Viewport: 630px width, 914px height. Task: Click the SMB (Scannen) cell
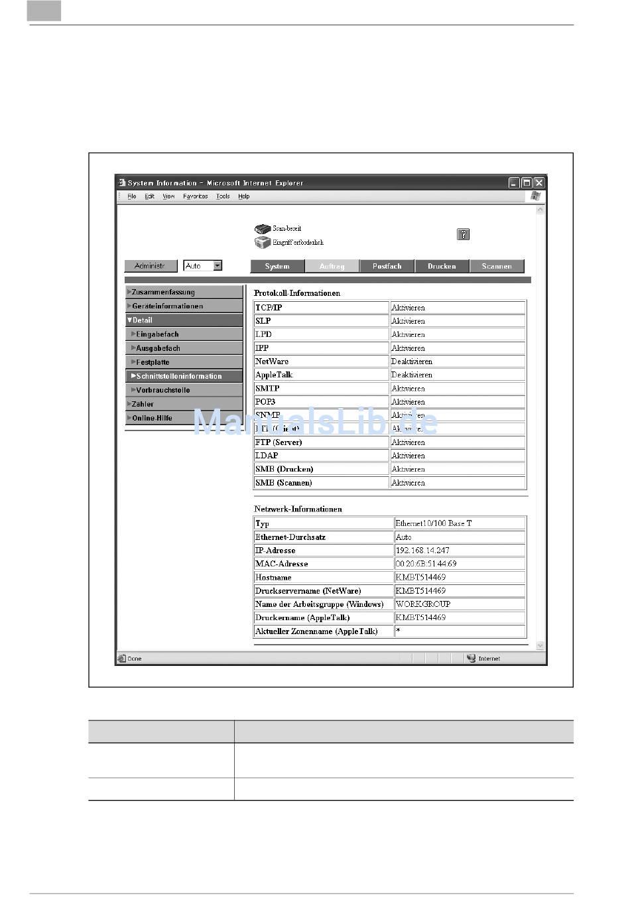pyautogui.click(x=322, y=483)
